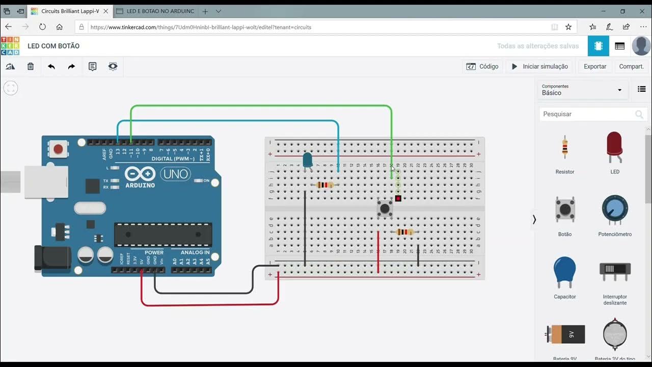This screenshot has height=367, width=652.
Task: Open the browser favorites hub
Action: [592, 27]
